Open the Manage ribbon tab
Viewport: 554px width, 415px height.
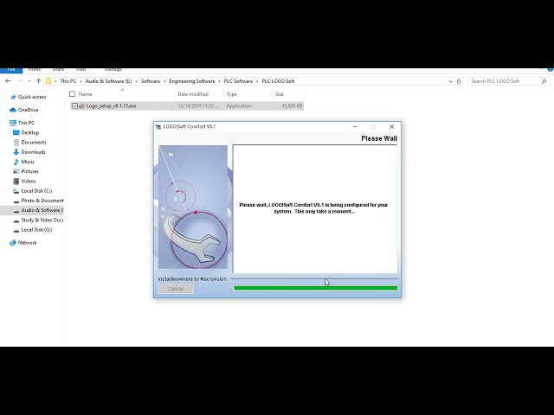(x=113, y=70)
